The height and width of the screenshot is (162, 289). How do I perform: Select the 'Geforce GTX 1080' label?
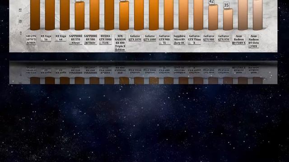[149, 38]
